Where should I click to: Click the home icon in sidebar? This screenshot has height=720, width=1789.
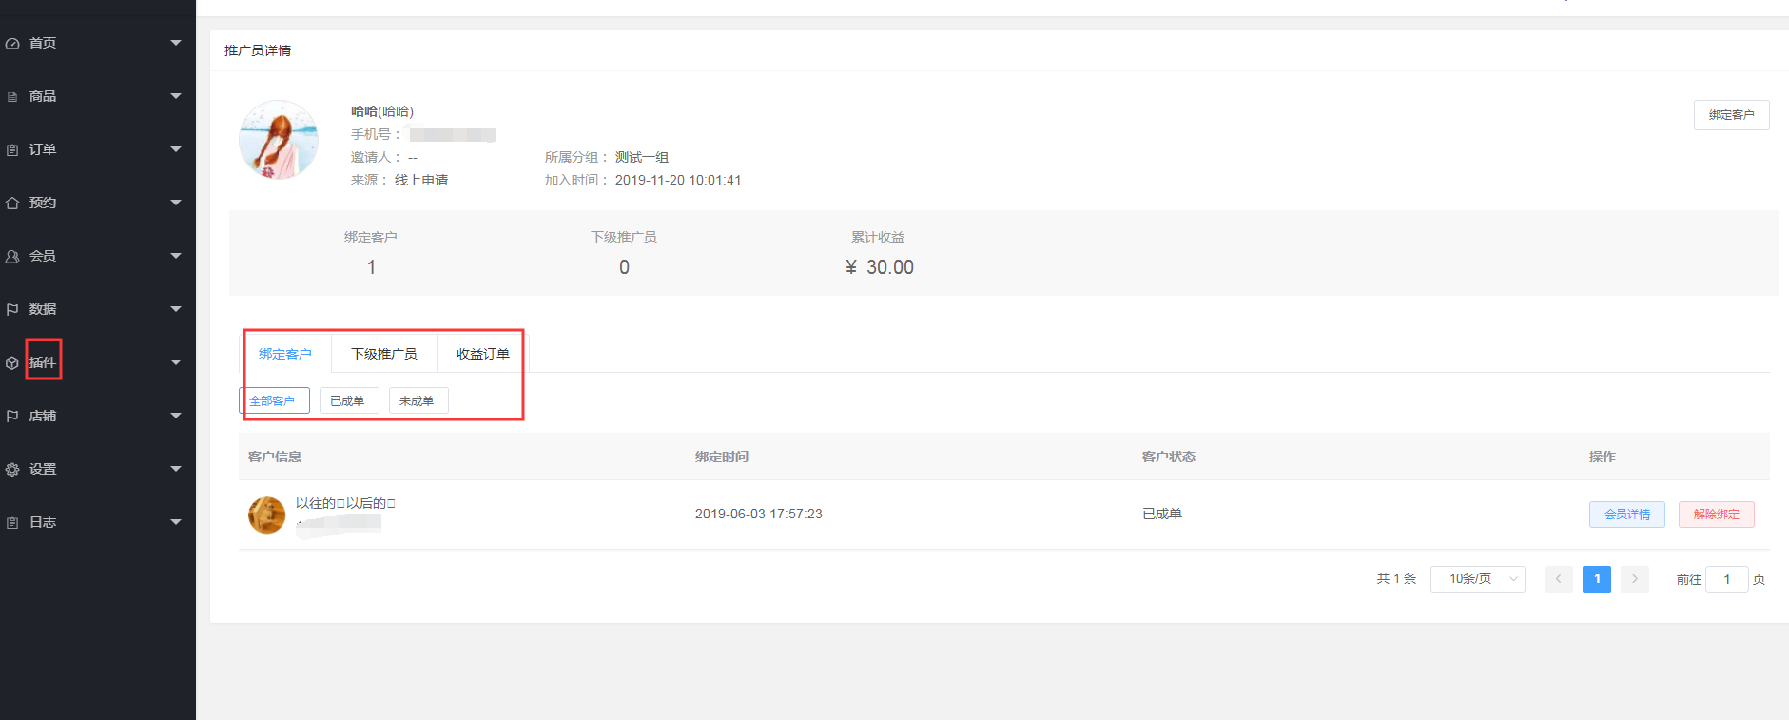[x=12, y=44]
